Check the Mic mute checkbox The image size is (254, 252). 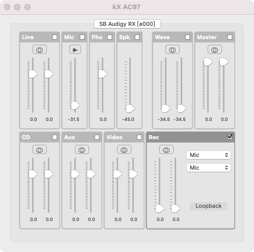click(x=82, y=37)
